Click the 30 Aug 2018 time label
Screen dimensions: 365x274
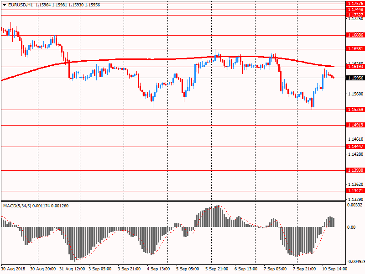coord(14,269)
